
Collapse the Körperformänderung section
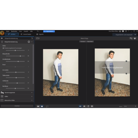[x=32, y=42]
